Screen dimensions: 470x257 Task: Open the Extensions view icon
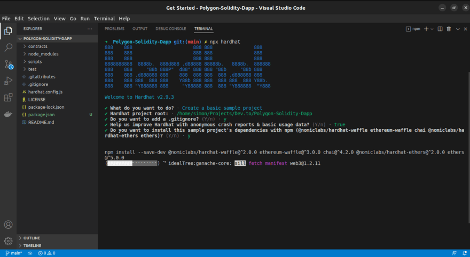pyautogui.click(x=8, y=98)
